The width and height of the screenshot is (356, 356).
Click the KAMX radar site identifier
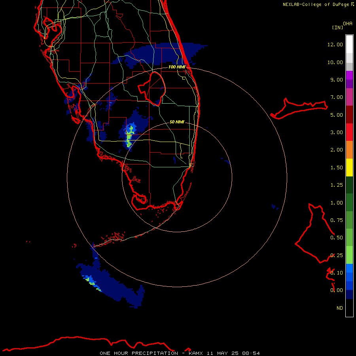click(x=195, y=353)
